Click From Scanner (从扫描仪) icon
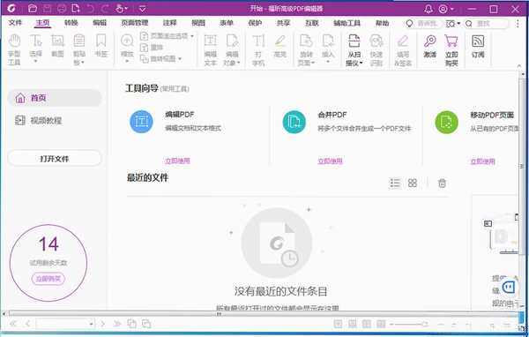Screen dimensions: 529x337 coord(354,41)
